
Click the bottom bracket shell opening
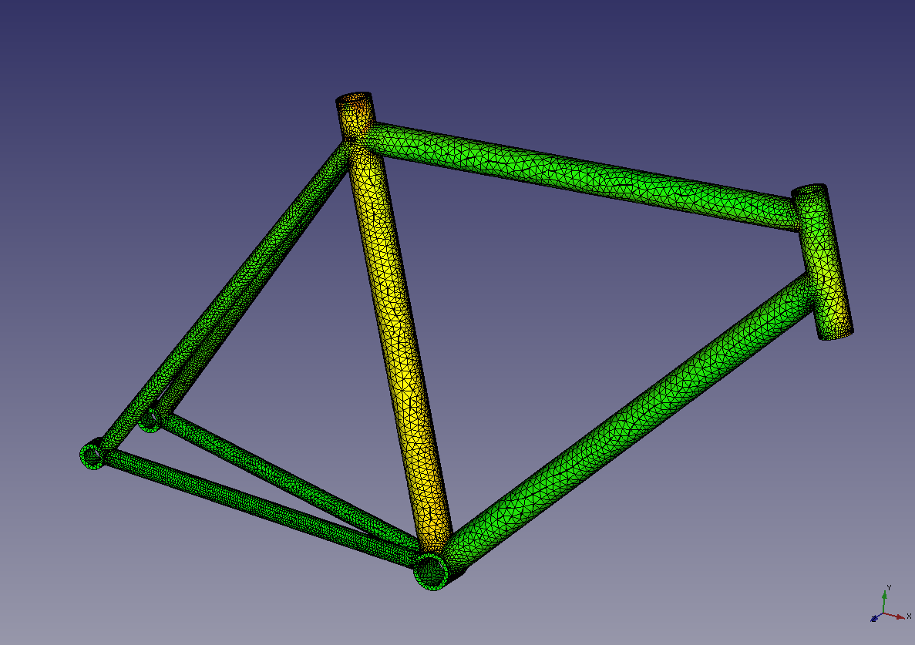pyautogui.click(x=432, y=572)
